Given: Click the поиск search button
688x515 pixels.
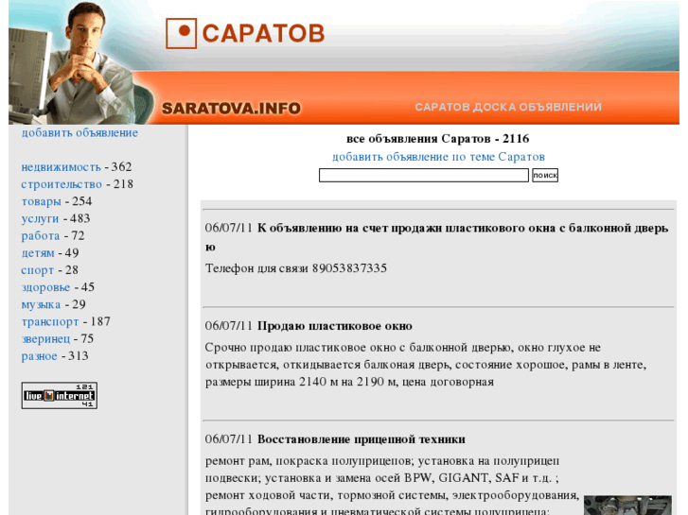Looking at the screenshot, I should (x=545, y=176).
